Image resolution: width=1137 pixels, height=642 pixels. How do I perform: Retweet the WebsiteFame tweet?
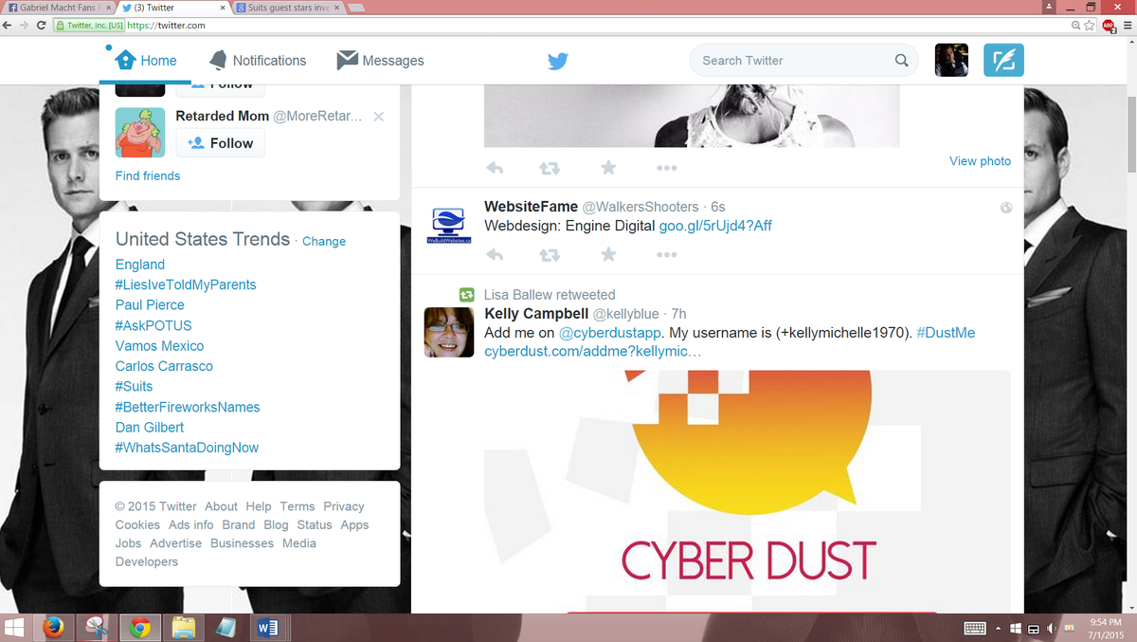pos(550,254)
